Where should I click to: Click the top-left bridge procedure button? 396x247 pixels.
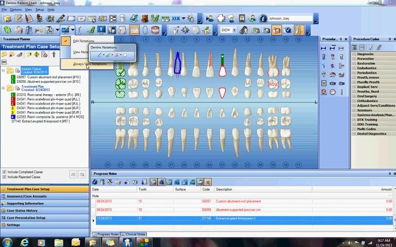pyautogui.click(x=323, y=48)
